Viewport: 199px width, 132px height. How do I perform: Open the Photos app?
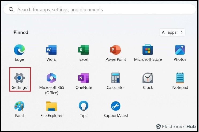(x=180, y=50)
